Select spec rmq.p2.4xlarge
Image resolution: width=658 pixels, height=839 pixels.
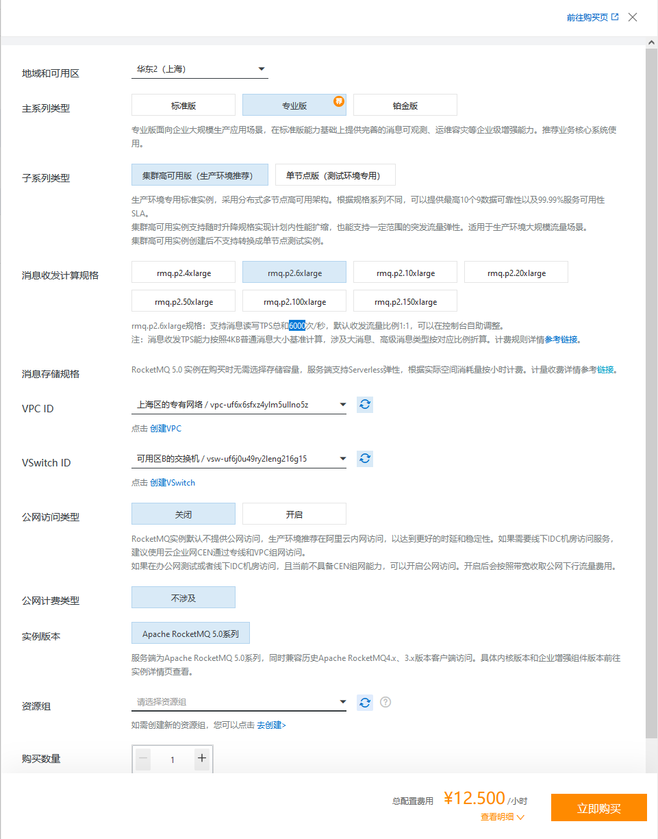click(x=184, y=273)
